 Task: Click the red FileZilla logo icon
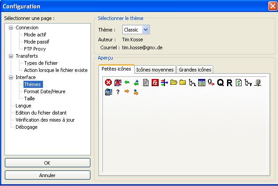click(x=155, y=83)
